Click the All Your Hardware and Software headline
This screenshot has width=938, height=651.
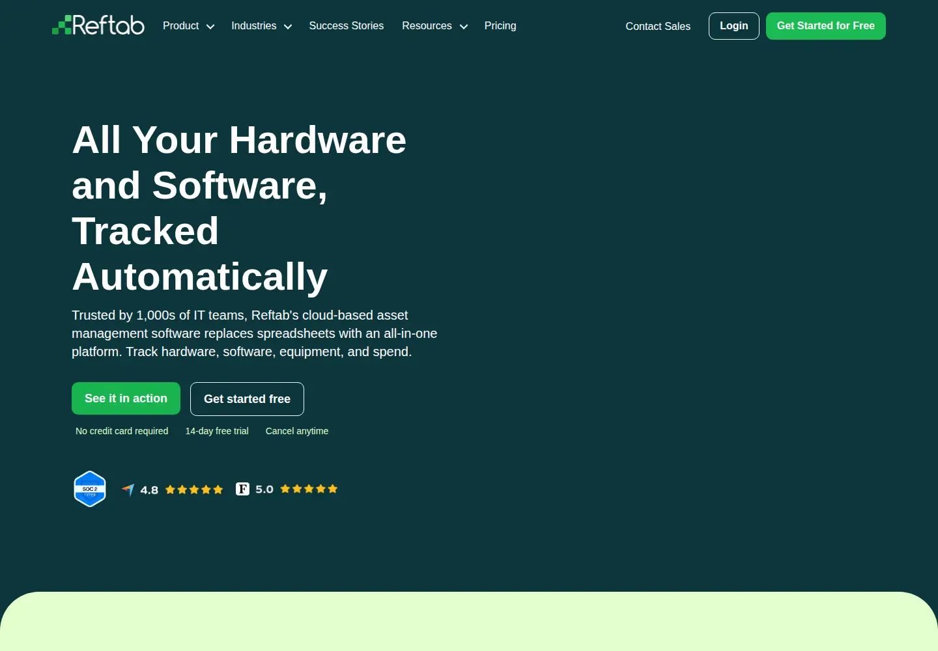239,208
